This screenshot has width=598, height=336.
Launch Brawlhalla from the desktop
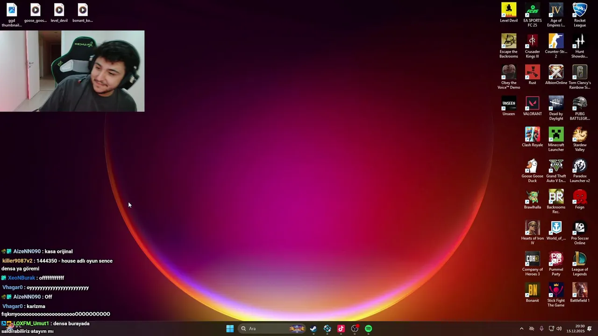(x=532, y=199)
